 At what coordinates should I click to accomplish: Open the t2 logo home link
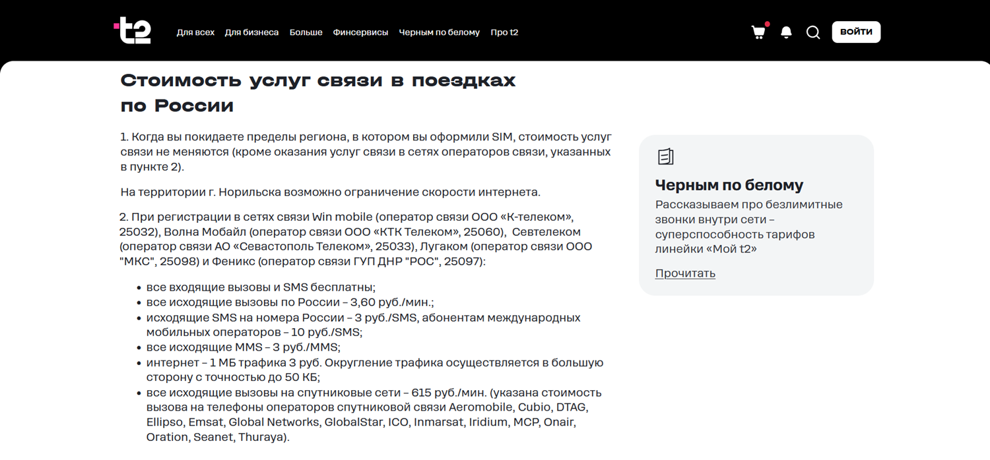pyautogui.click(x=132, y=32)
